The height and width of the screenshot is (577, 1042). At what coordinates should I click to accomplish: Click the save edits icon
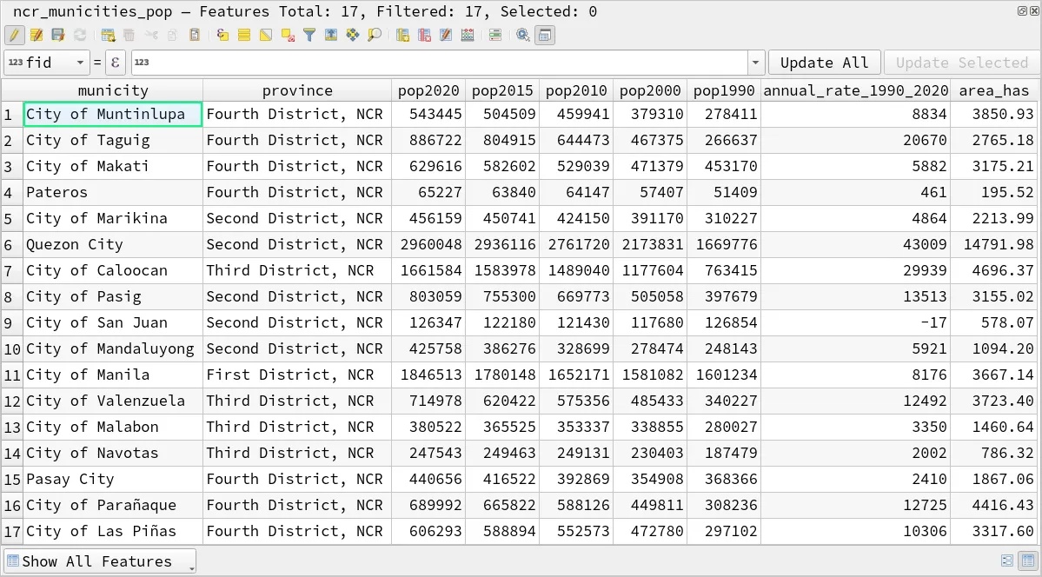pyautogui.click(x=57, y=36)
